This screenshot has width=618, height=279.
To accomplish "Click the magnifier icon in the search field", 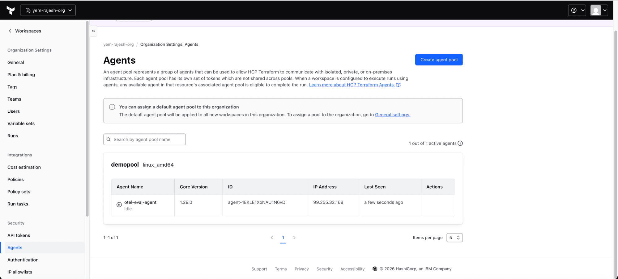I will [x=109, y=139].
